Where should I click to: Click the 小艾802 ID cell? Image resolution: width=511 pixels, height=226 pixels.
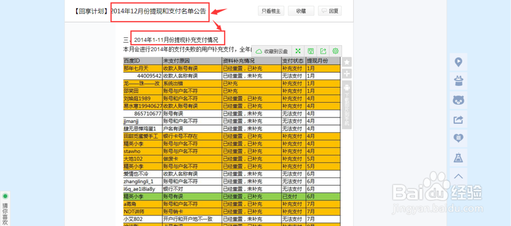pyautogui.click(x=143, y=219)
